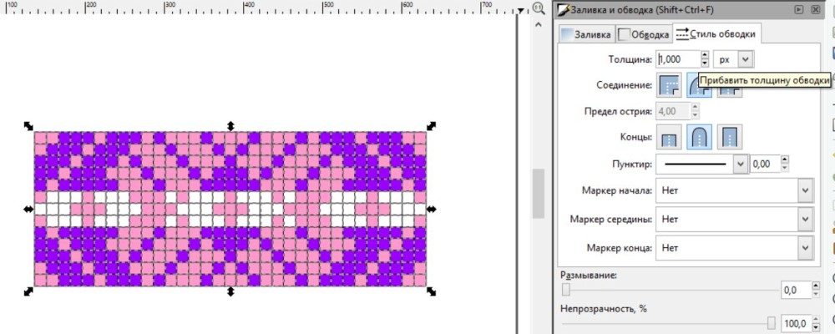Select the round cap icon in Концы
The width and height of the screenshot is (835, 334).
[699, 137]
